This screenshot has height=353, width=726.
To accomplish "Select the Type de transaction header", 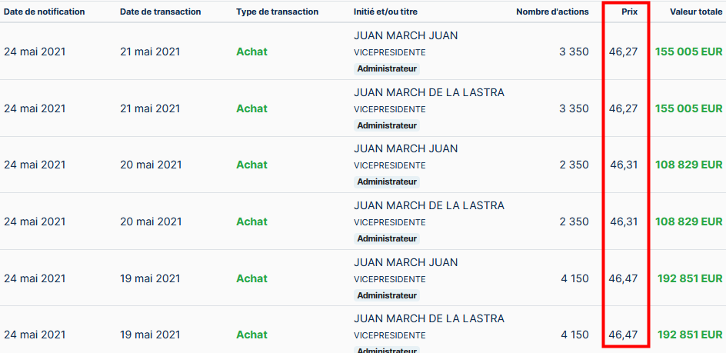I will coord(277,12).
